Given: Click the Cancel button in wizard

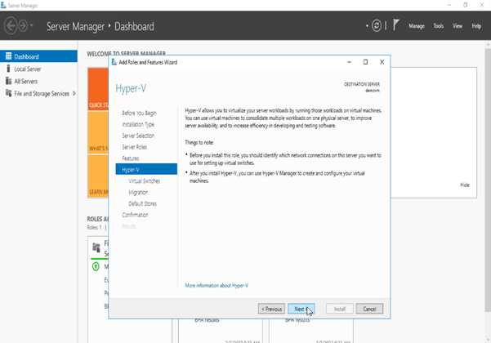Looking at the screenshot, I should point(369,309).
